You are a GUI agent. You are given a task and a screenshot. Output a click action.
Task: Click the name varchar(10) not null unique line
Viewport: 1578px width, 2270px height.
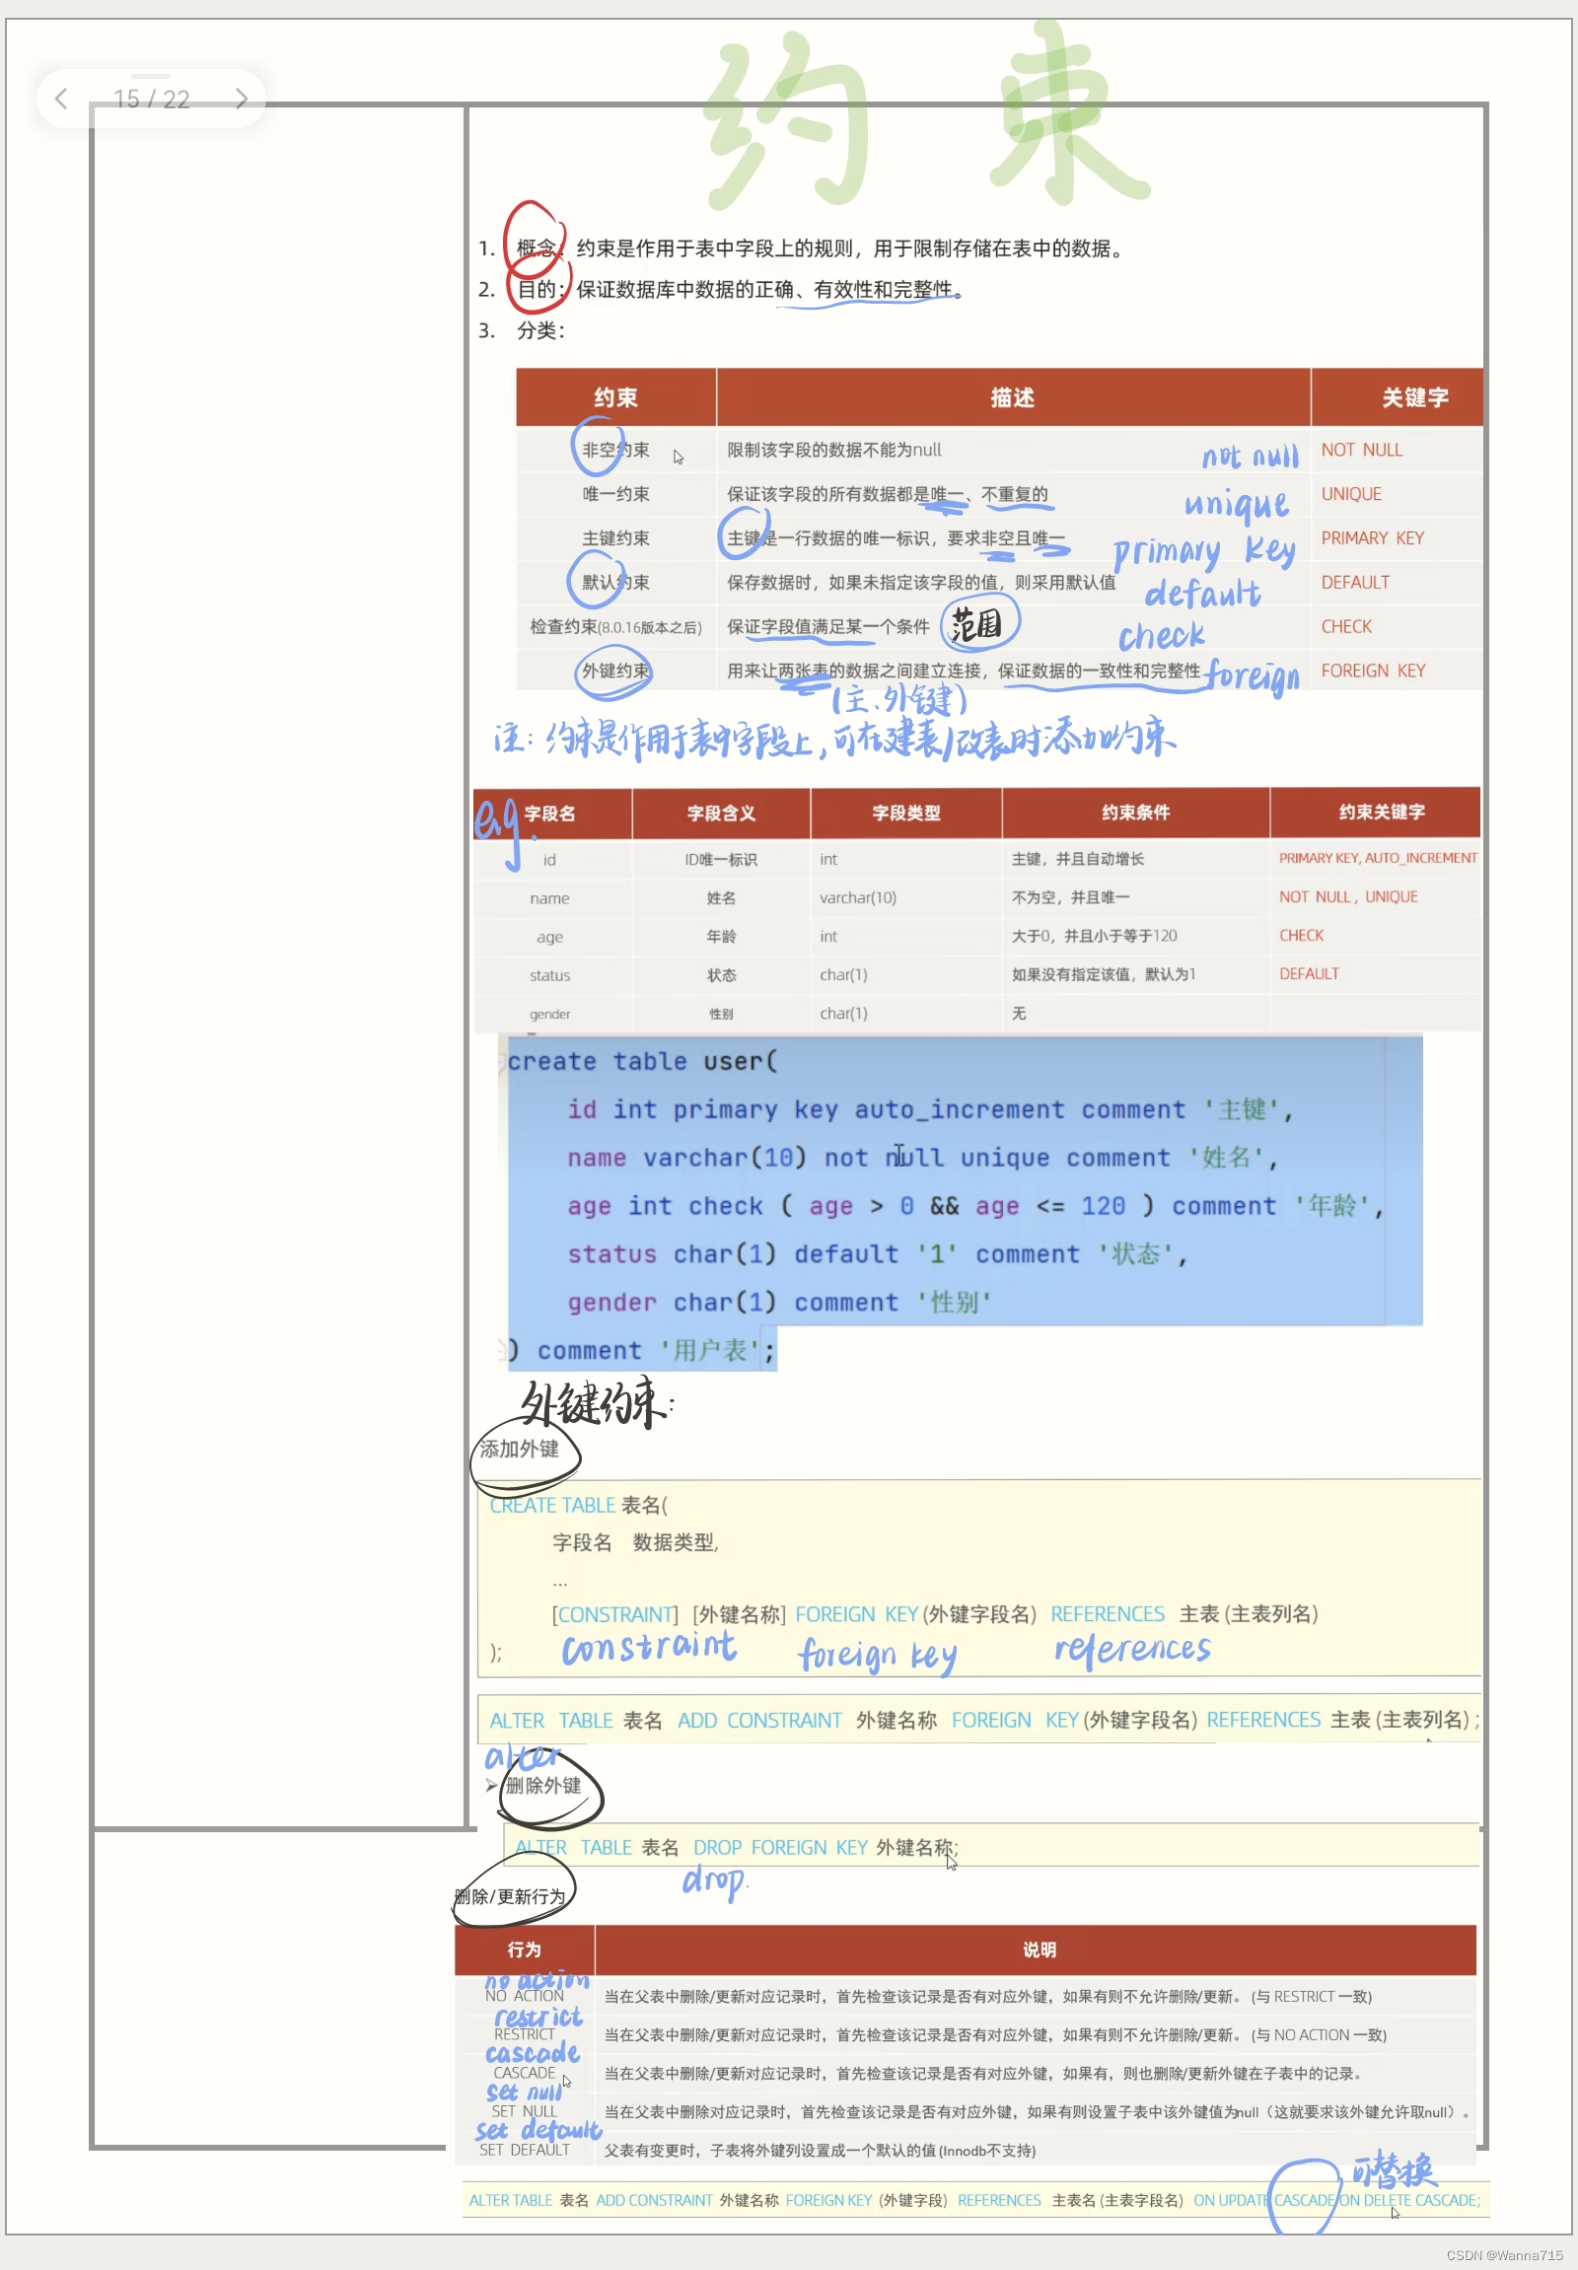tap(922, 1158)
